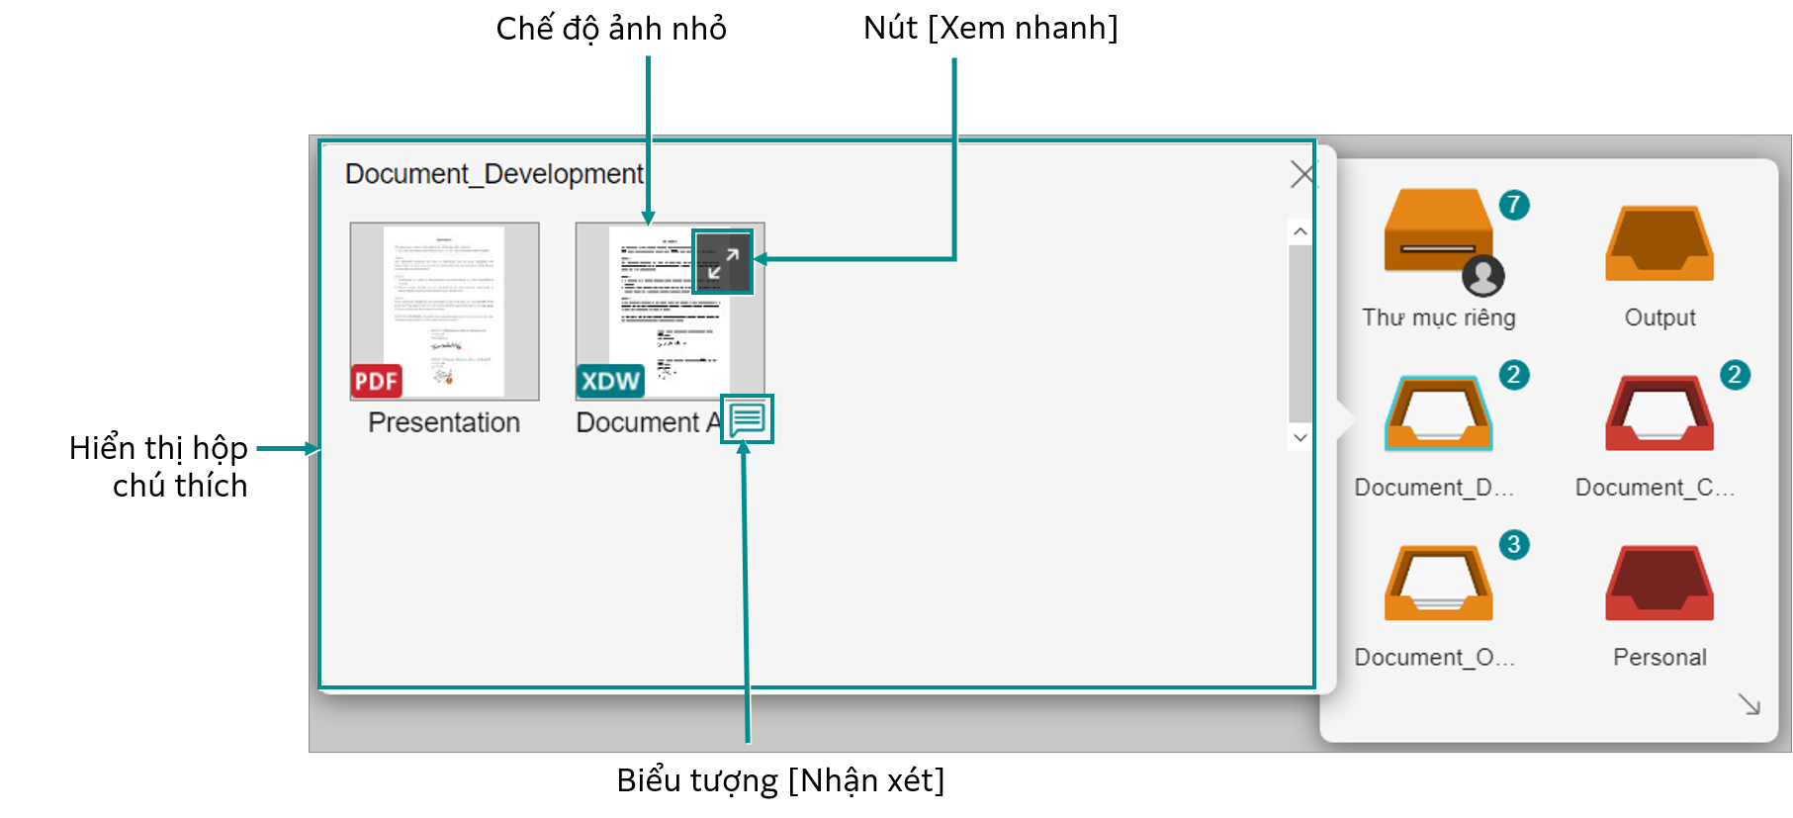Close the Document_Development callout box
Image resolution: width=1793 pixels, height=818 pixels.
tap(1303, 174)
